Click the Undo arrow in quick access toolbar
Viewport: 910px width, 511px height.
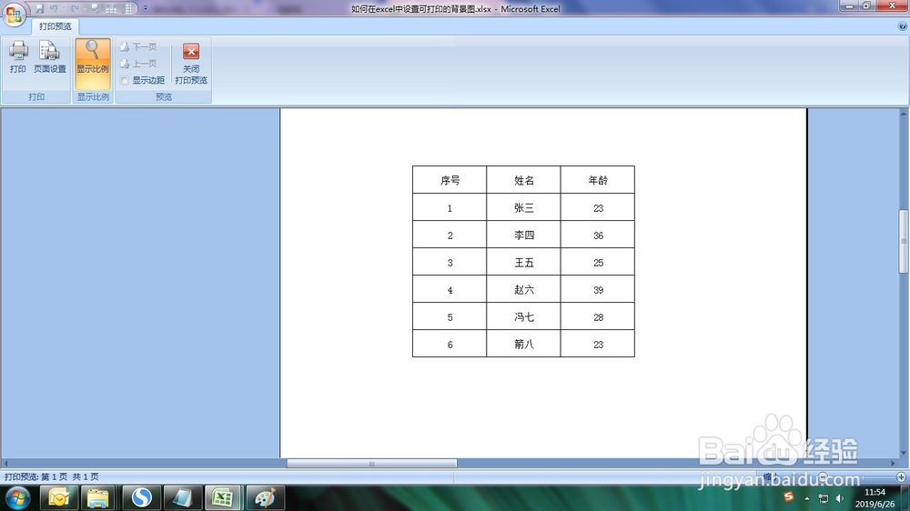coord(54,9)
